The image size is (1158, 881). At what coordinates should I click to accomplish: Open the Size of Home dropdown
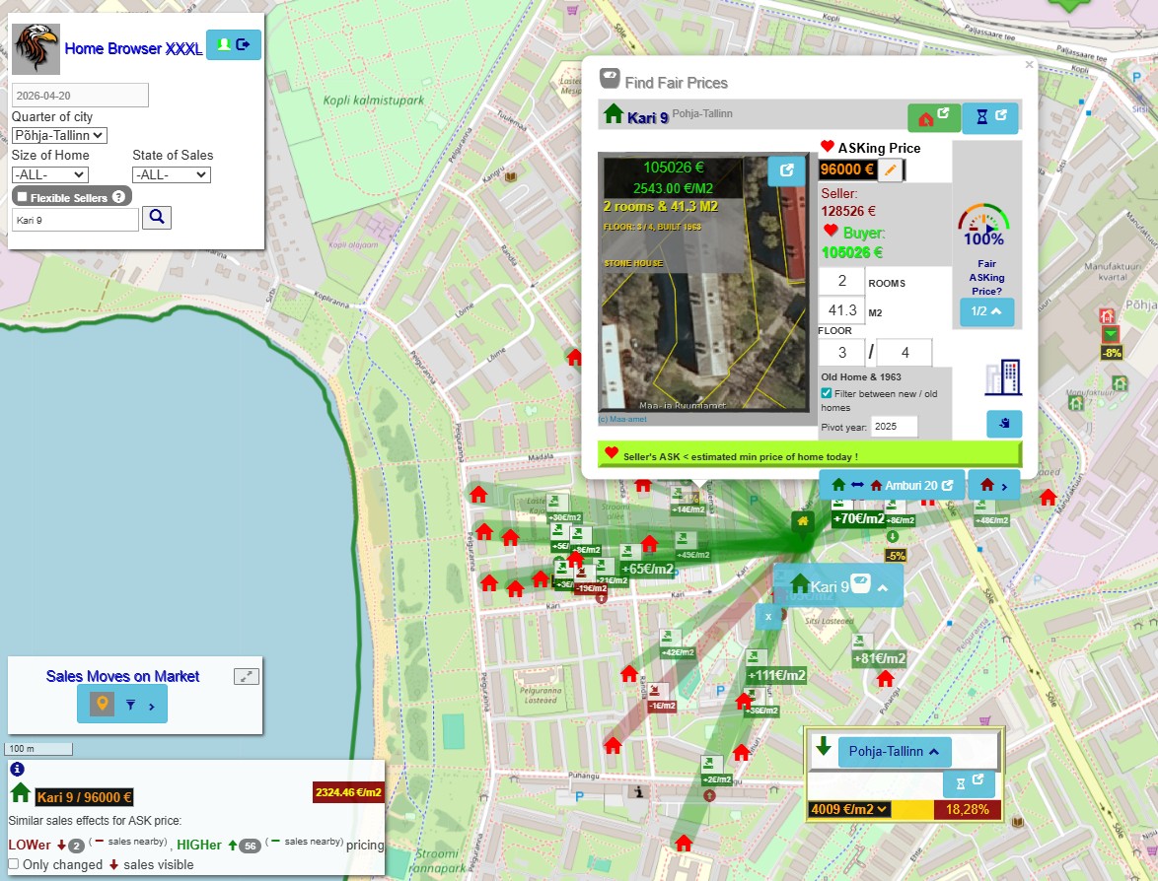(49, 174)
